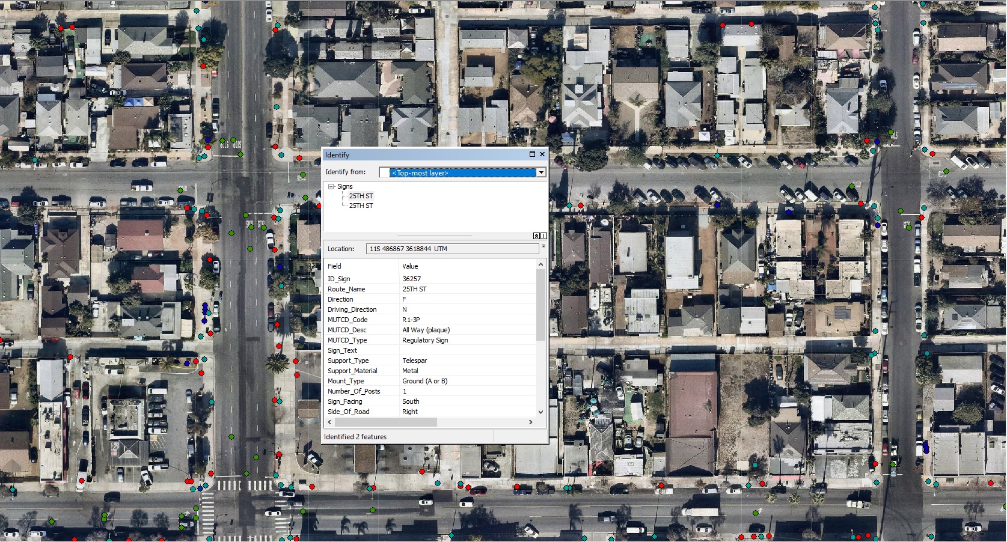The height and width of the screenshot is (542, 1007).
Task: Click the Direction value F
Action: click(404, 299)
